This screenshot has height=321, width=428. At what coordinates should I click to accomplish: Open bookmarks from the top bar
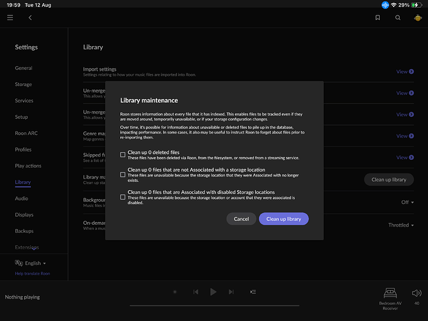click(378, 18)
